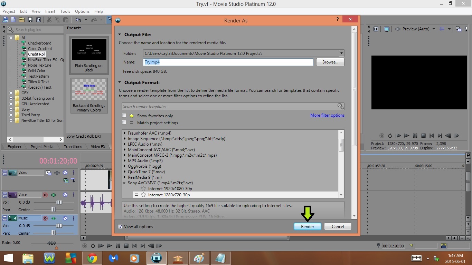Viewport: 472px width, 265px height.
Task: Click the Undo arrow in the toolbar
Action: pyautogui.click(x=78, y=20)
